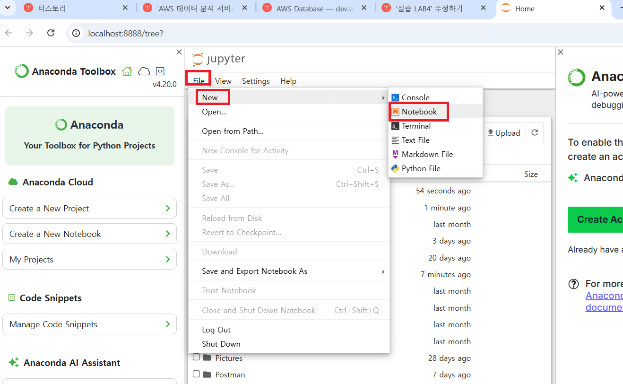The image size is (623, 384).
Task: Open the Postman folder
Action: pos(230,375)
